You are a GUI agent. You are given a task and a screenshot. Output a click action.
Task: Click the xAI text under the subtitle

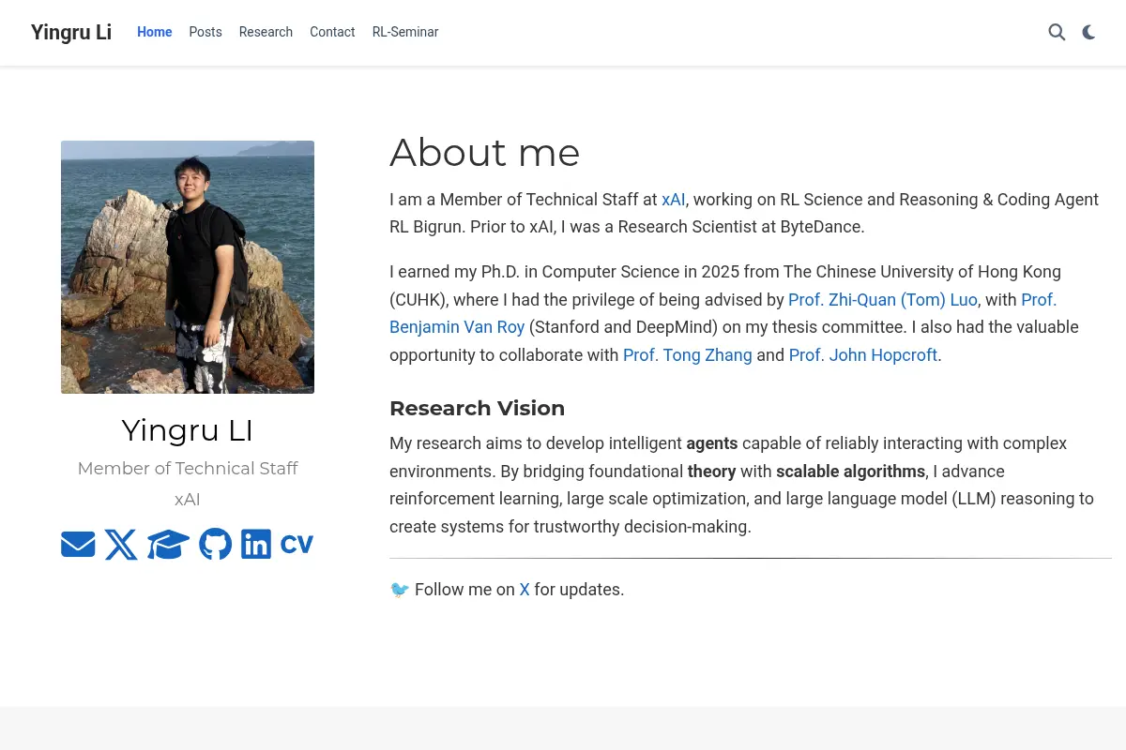pos(188,500)
